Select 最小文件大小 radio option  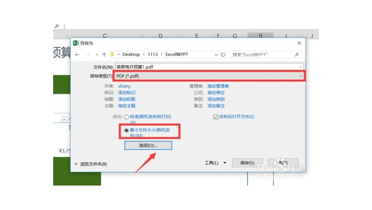tap(126, 130)
